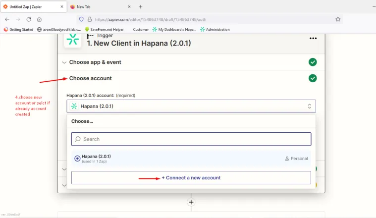Click the browser reload icon

(x=29, y=19)
